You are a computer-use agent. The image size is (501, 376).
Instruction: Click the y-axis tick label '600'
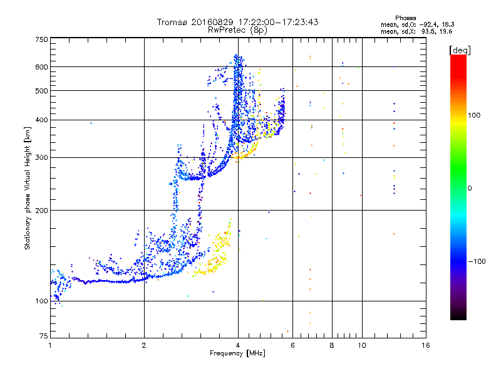(41, 67)
